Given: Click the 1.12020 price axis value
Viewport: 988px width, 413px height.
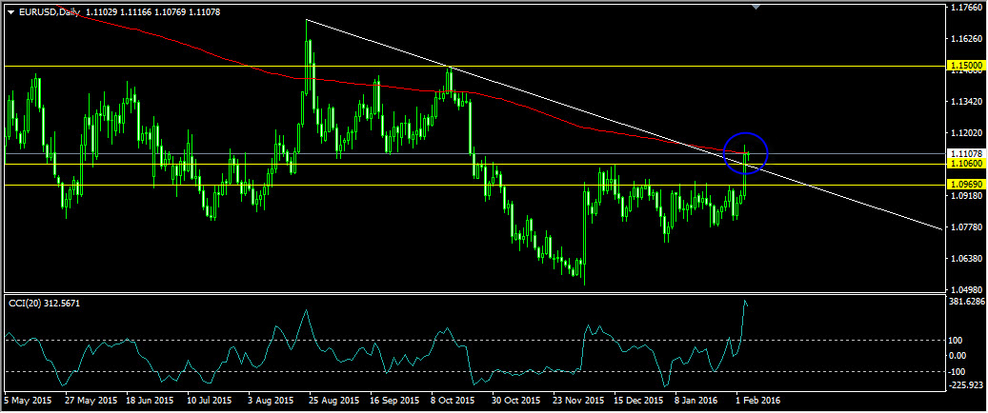Looking at the screenshot, I should point(967,133).
